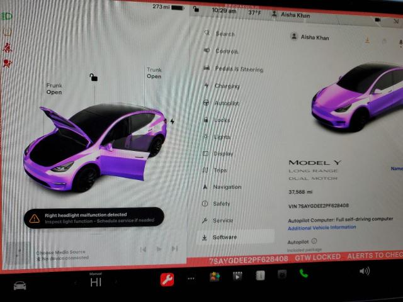
Task: Go to Lights settings
Action: (x=217, y=137)
